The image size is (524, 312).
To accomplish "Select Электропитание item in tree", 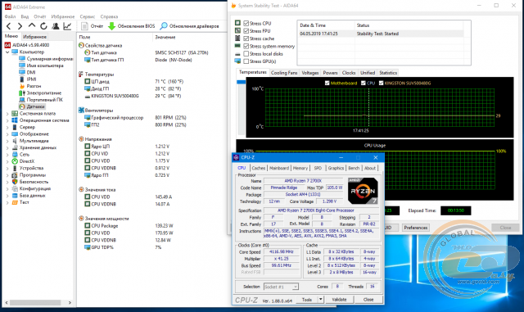I will (40, 93).
